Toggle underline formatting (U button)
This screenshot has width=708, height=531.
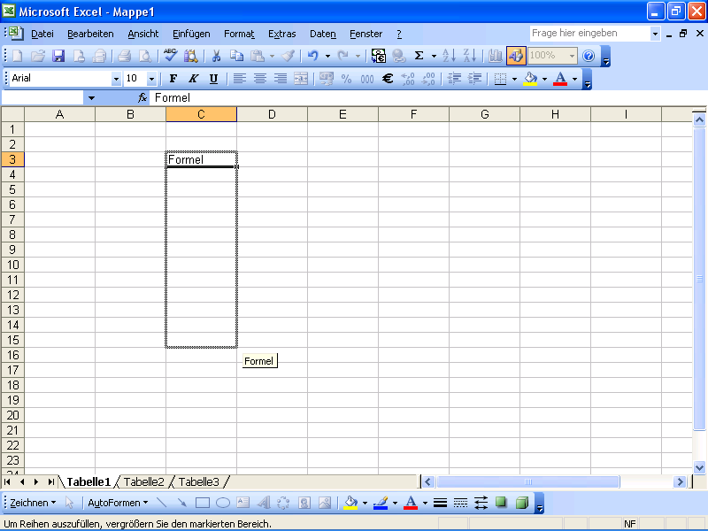coord(213,79)
